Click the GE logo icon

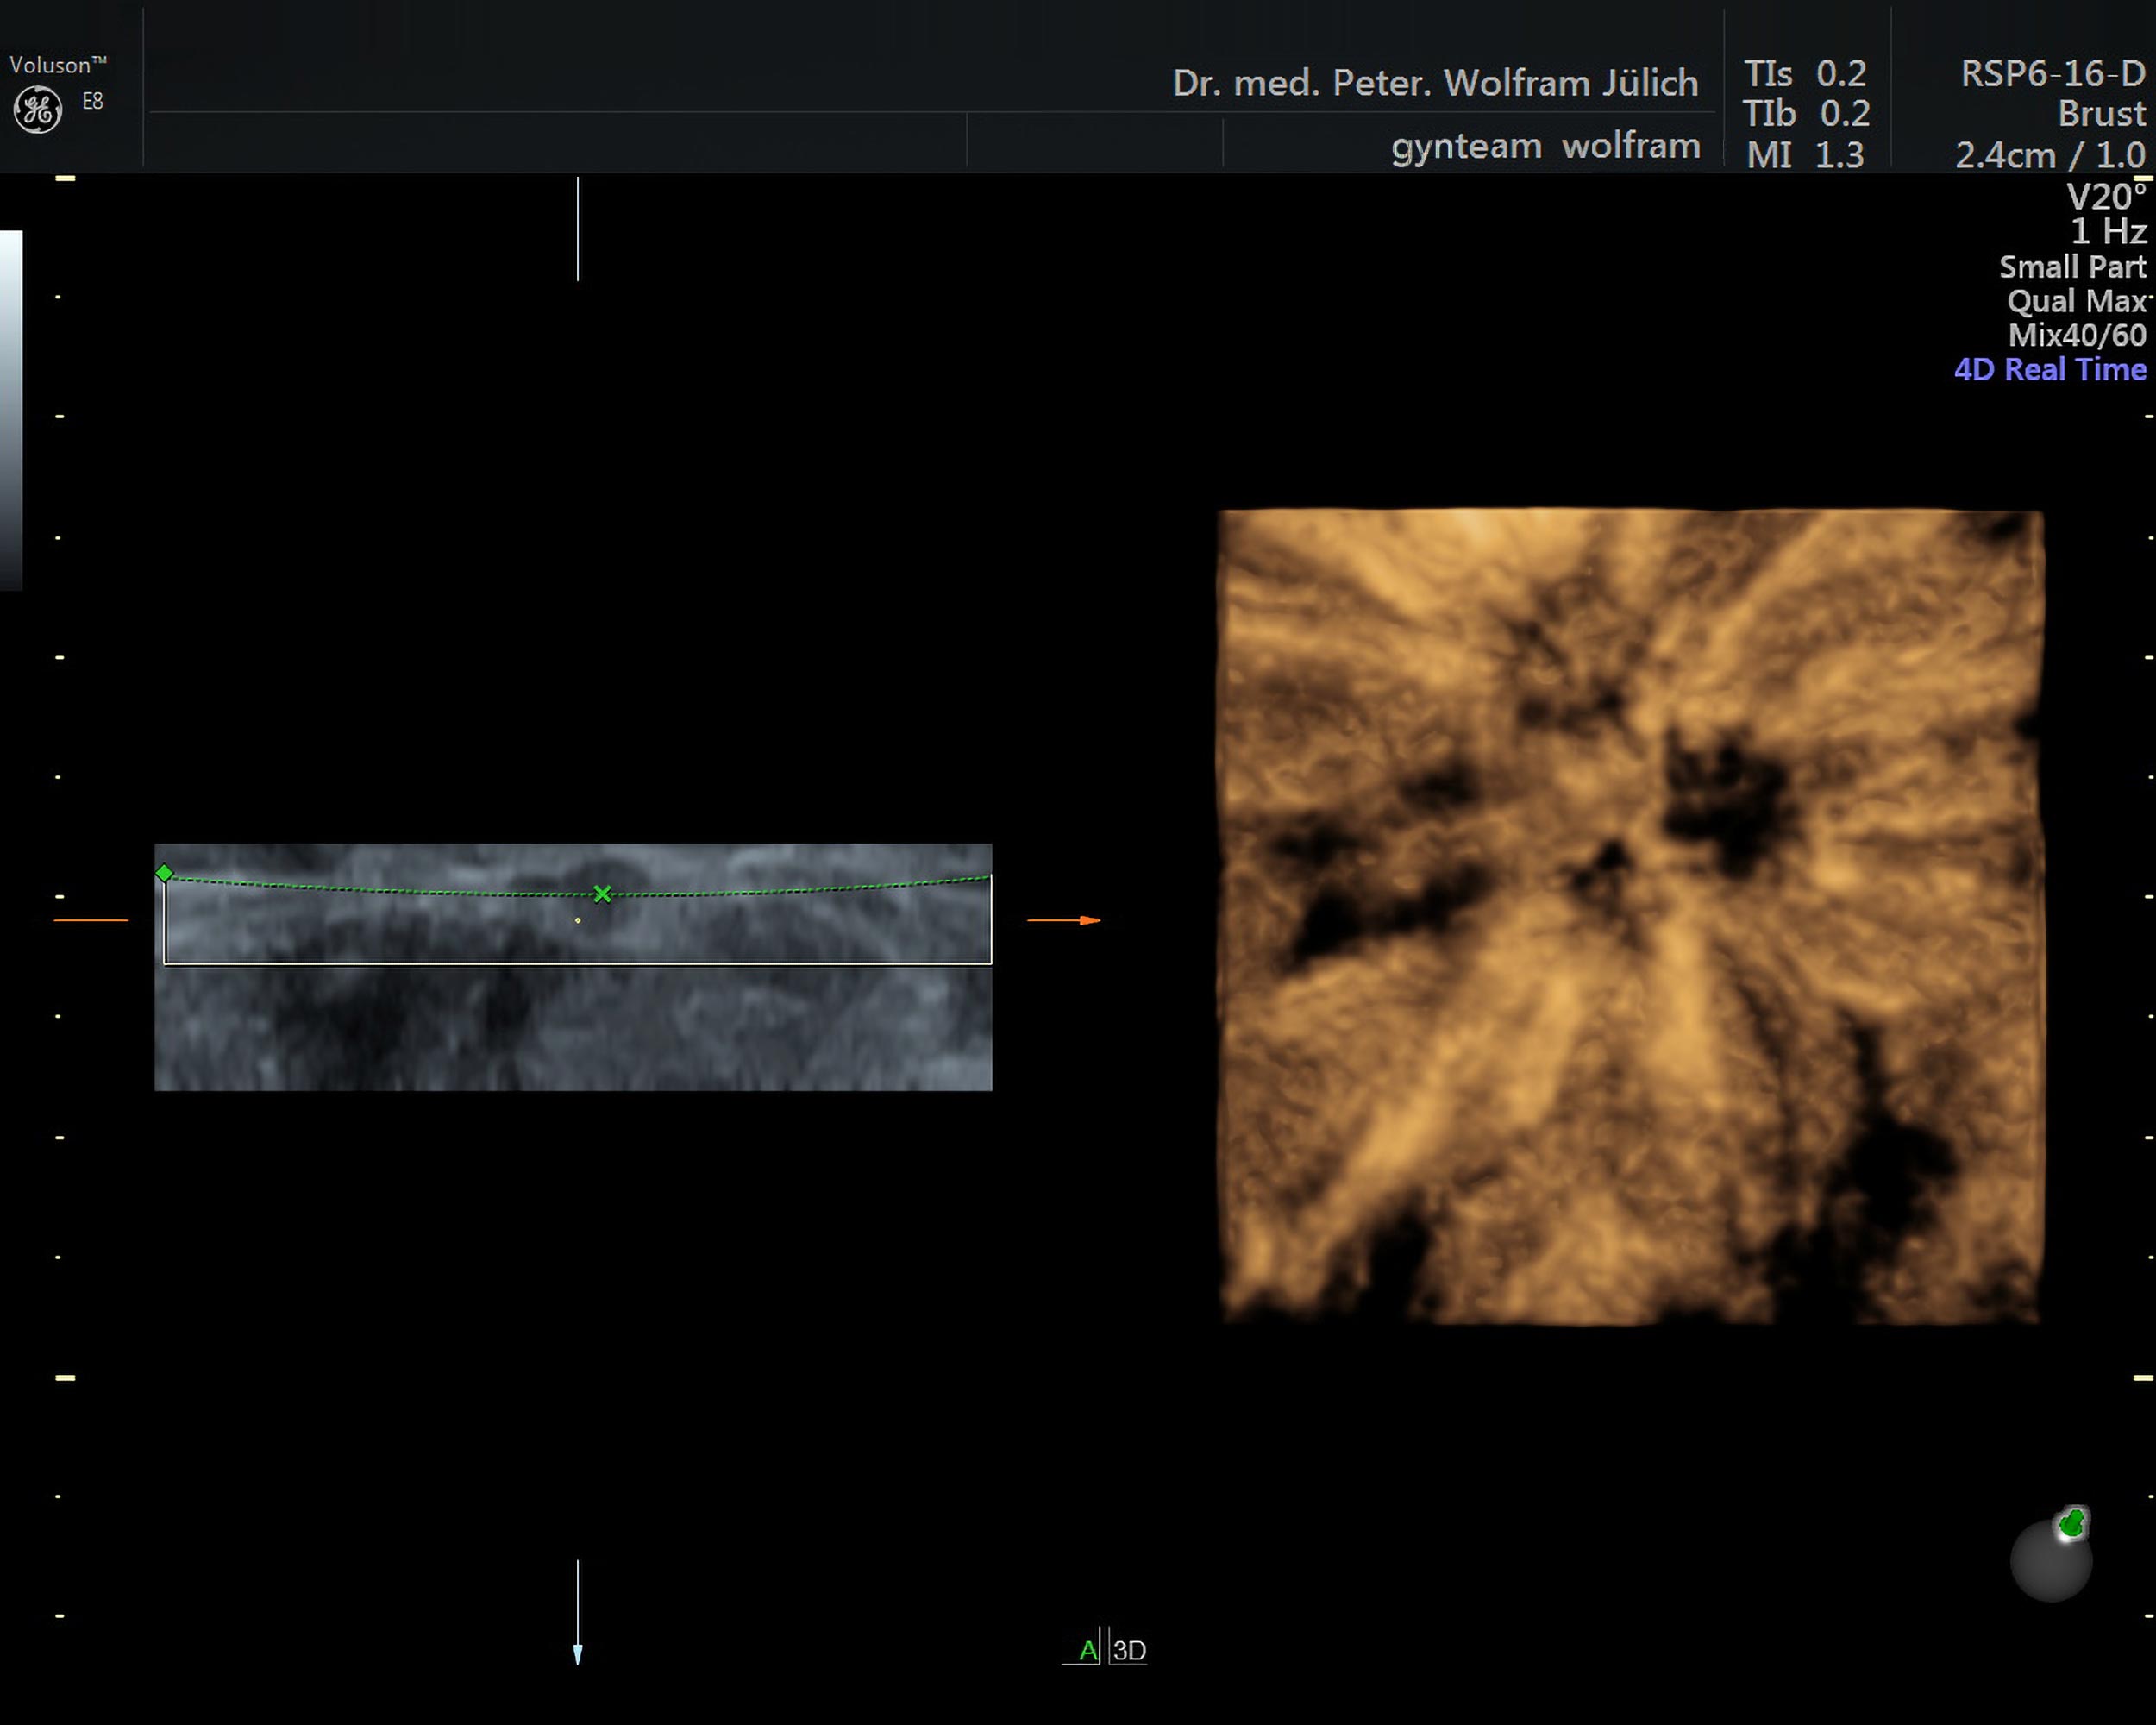point(38,109)
